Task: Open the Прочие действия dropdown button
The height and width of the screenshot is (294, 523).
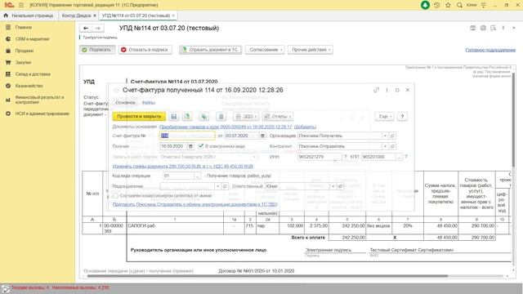Action: click(x=311, y=50)
